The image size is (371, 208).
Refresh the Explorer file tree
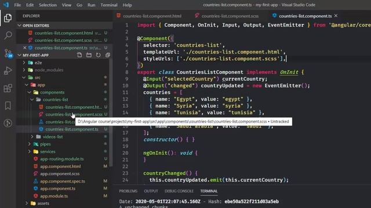pyautogui.click(x=98, y=55)
